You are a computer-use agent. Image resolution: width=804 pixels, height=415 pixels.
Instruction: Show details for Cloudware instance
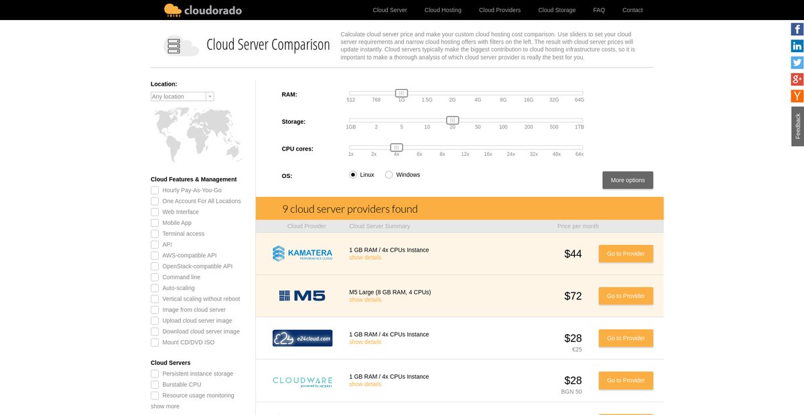pyautogui.click(x=365, y=384)
